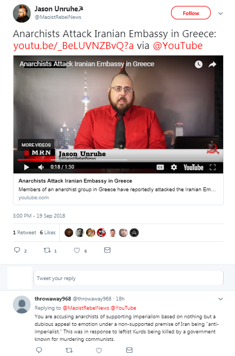Share video using arrow icon

tap(212, 65)
